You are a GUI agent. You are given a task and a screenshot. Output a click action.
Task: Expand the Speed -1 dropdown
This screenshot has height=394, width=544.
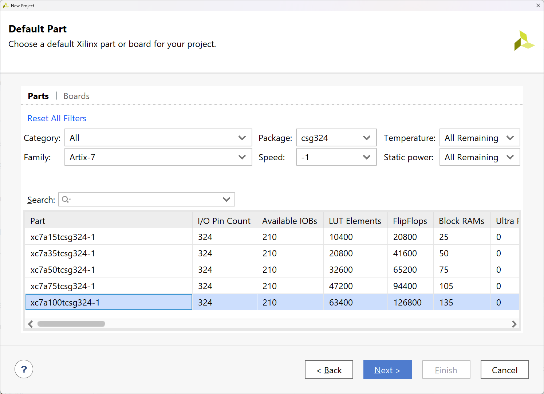click(x=336, y=157)
